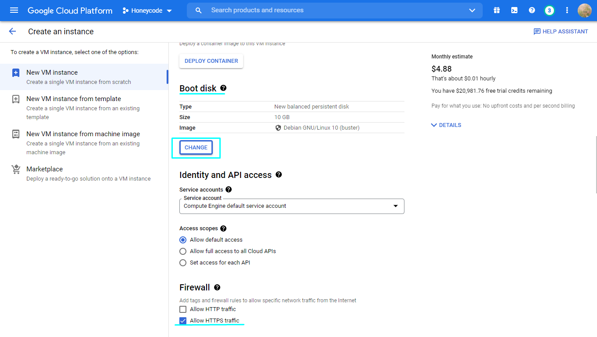Expand the search bar chevron
597x337 pixels.
coord(472,10)
